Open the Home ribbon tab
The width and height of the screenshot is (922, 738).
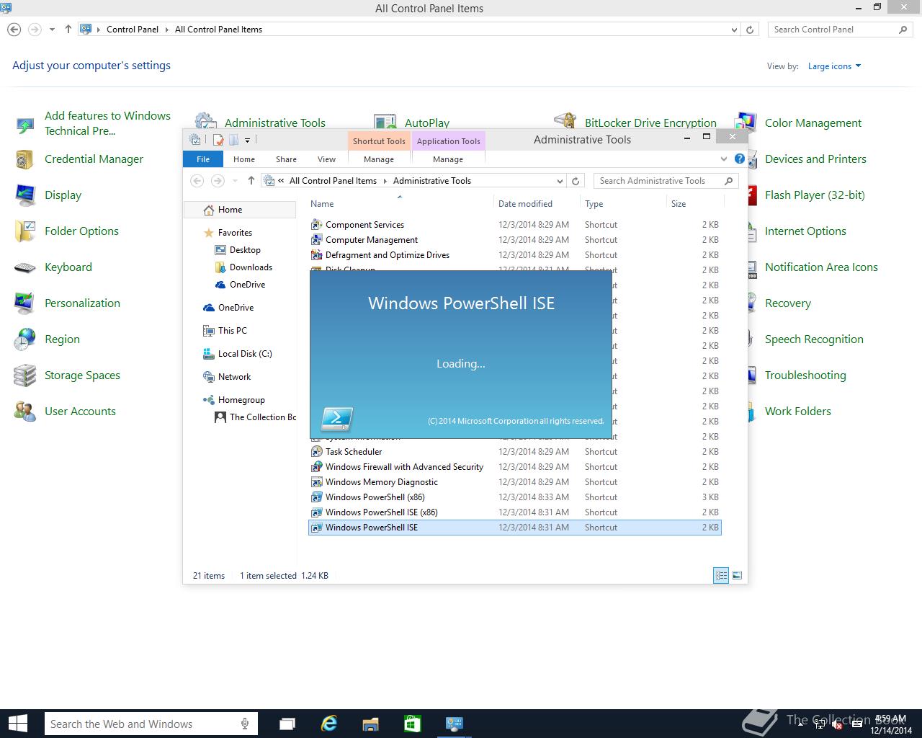click(x=244, y=159)
